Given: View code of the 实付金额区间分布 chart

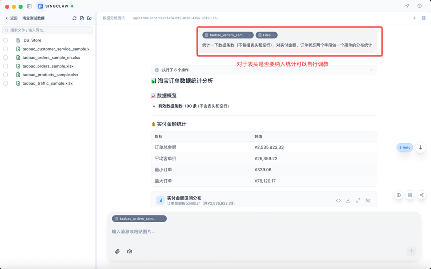Looking at the screenshot, I should 338,200.
